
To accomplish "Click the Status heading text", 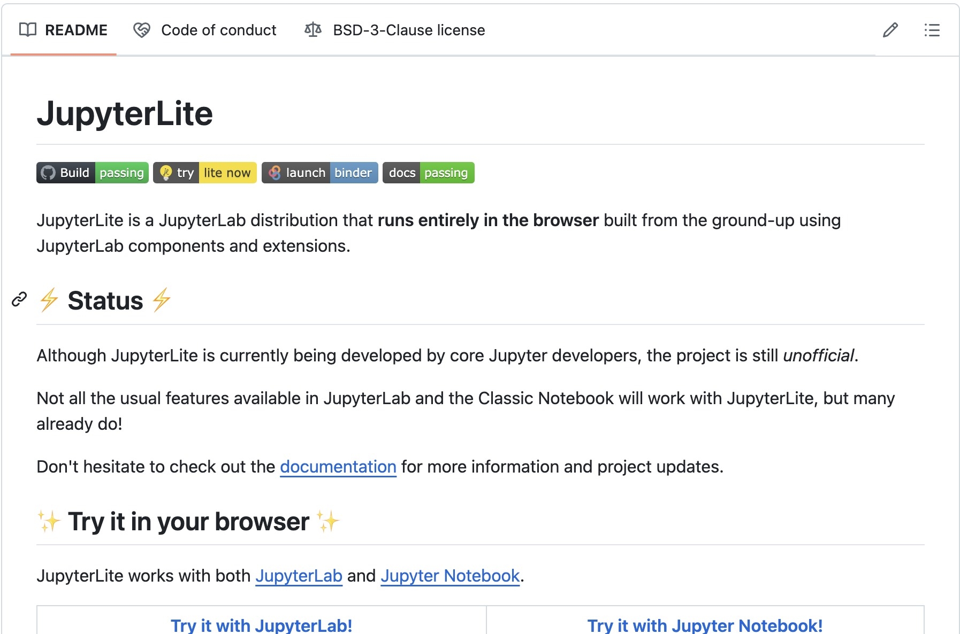I will 105,300.
